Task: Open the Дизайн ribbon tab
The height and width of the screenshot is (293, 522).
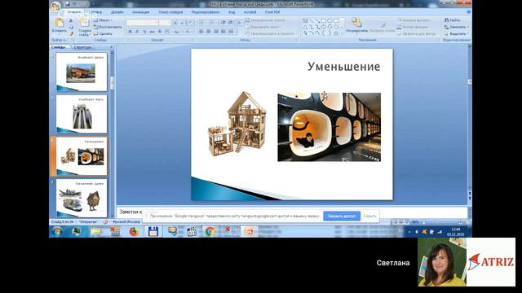Action: pyautogui.click(x=117, y=12)
